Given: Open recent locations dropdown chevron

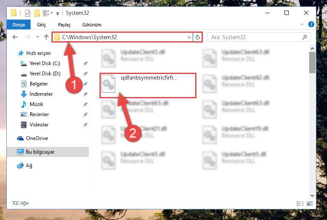Looking at the screenshot, I should [37, 37].
